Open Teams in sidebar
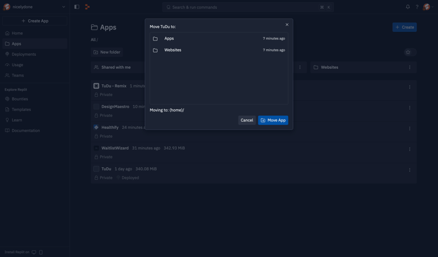The height and width of the screenshot is (257, 438). (x=34, y=75)
